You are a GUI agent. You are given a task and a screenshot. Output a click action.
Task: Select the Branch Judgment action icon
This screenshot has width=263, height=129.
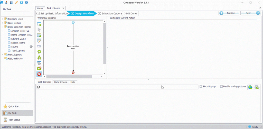click(x=39, y=58)
